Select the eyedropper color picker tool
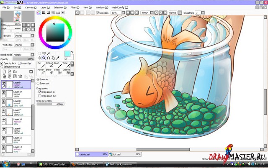268x168 pixels. 58,58
